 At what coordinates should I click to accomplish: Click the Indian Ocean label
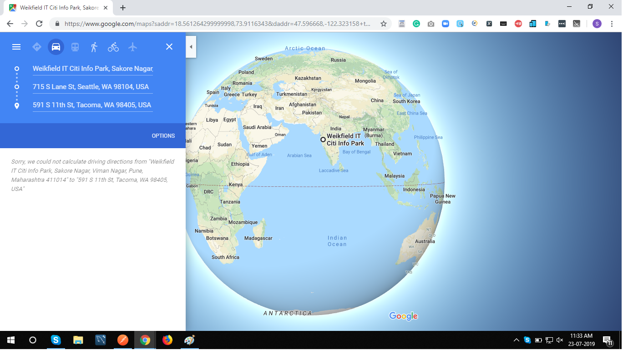[337, 241]
